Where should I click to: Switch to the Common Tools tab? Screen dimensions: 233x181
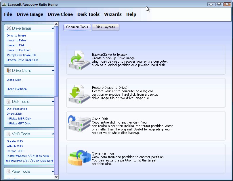coord(77,27)
